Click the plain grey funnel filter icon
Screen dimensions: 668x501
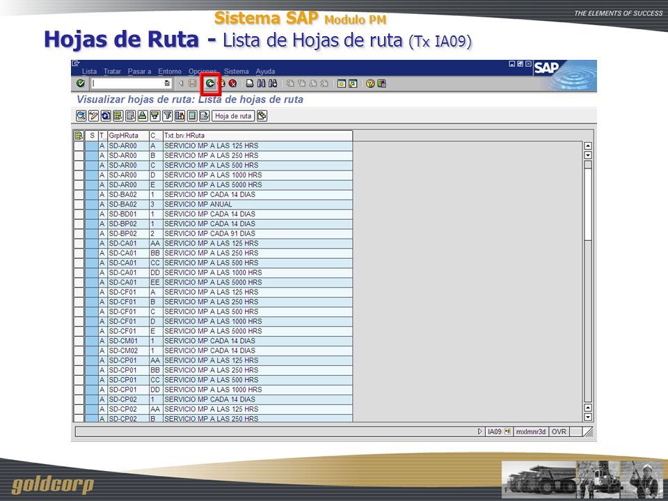click(x=168, y=116)
